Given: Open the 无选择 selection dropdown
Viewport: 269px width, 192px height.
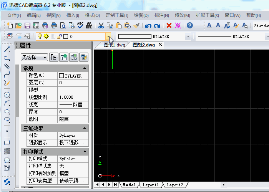Looking at the screenshot, I should pos(34,57).
